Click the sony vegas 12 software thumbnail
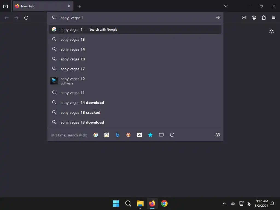This screenshot has width=280, height=210. pos(54,81)
